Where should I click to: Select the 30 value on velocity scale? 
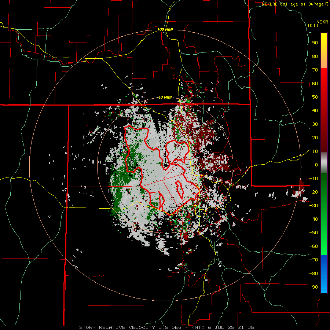coord(315,124)
